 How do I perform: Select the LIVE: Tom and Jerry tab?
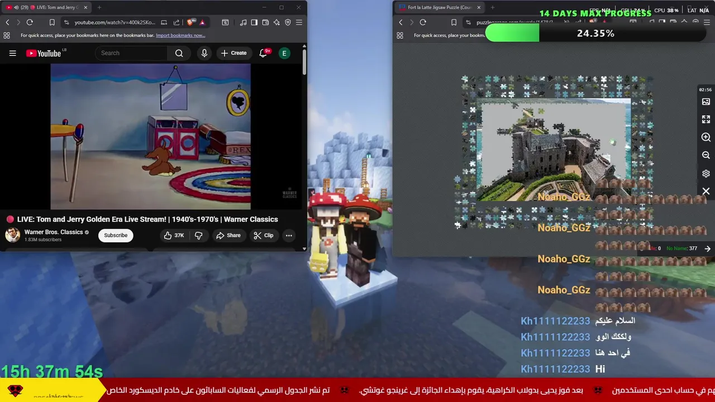tap(46, 7)
